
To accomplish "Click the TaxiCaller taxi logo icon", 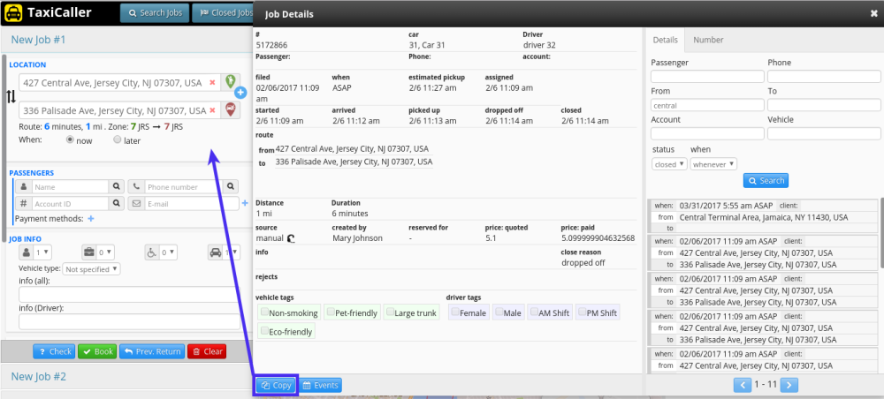I will tap(13, 12).
